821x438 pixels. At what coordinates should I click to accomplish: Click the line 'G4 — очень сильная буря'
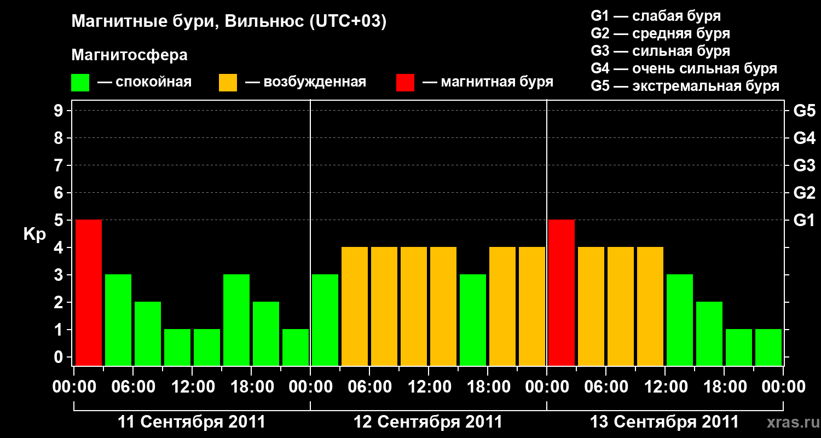(684, 68)
